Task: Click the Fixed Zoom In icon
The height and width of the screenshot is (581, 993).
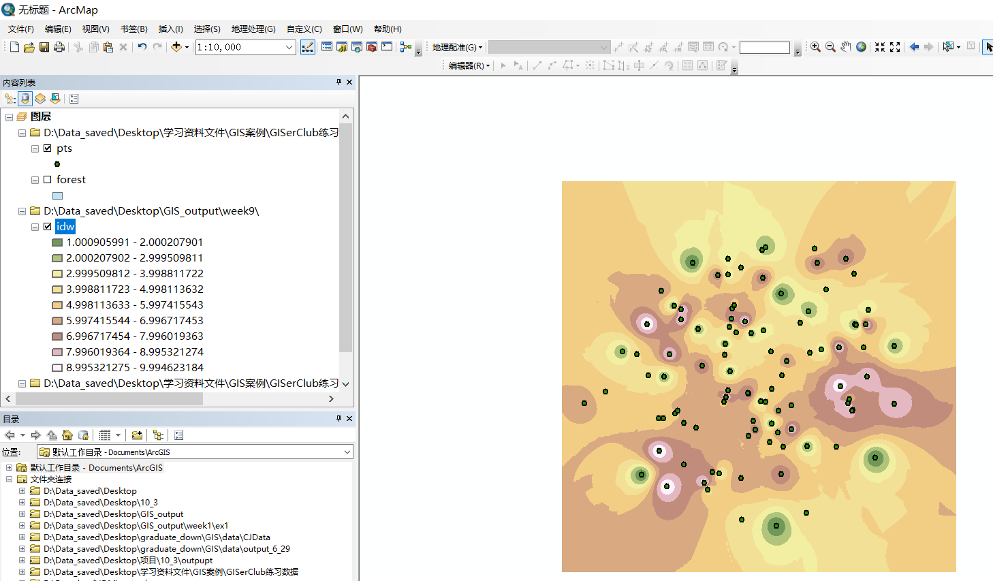Action: click(880, 47)
